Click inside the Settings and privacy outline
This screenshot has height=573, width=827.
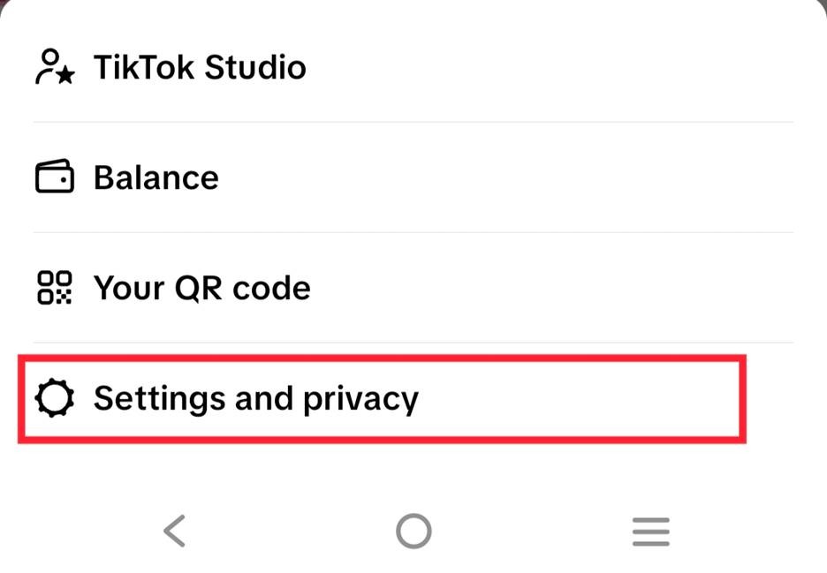click(x=380, y=398)
